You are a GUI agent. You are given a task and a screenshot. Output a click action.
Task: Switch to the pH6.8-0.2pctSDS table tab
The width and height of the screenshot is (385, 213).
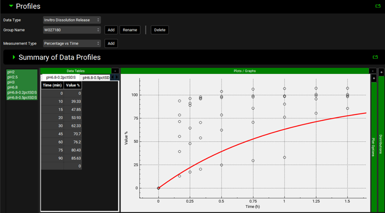(61, 78)
